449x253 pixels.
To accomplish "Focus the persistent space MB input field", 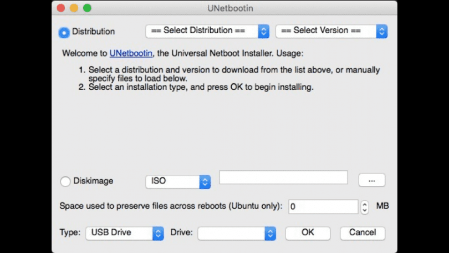I will 323,206.
